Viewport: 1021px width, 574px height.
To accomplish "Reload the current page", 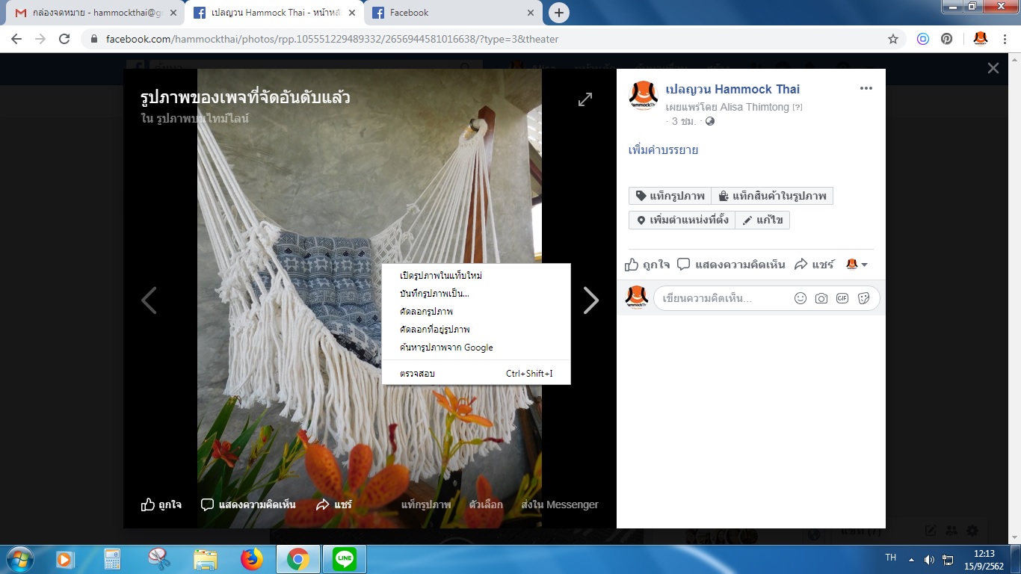I will (64, 39).
